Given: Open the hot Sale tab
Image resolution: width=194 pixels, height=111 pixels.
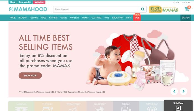Looking at the screenshot, I should (137, 17).
